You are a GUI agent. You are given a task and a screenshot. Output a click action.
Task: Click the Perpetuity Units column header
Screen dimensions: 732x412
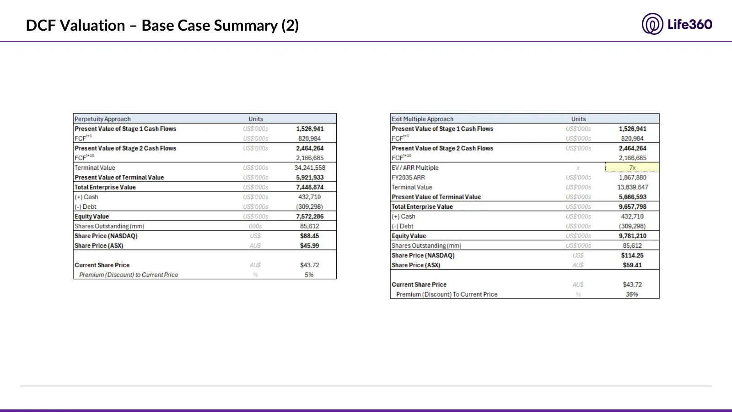(256, 119)
